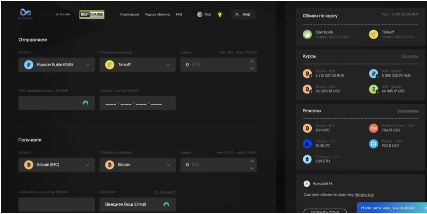Click the Litecoin reserve icon
This screenshot has width=427, height=214.
pos(307,144)
